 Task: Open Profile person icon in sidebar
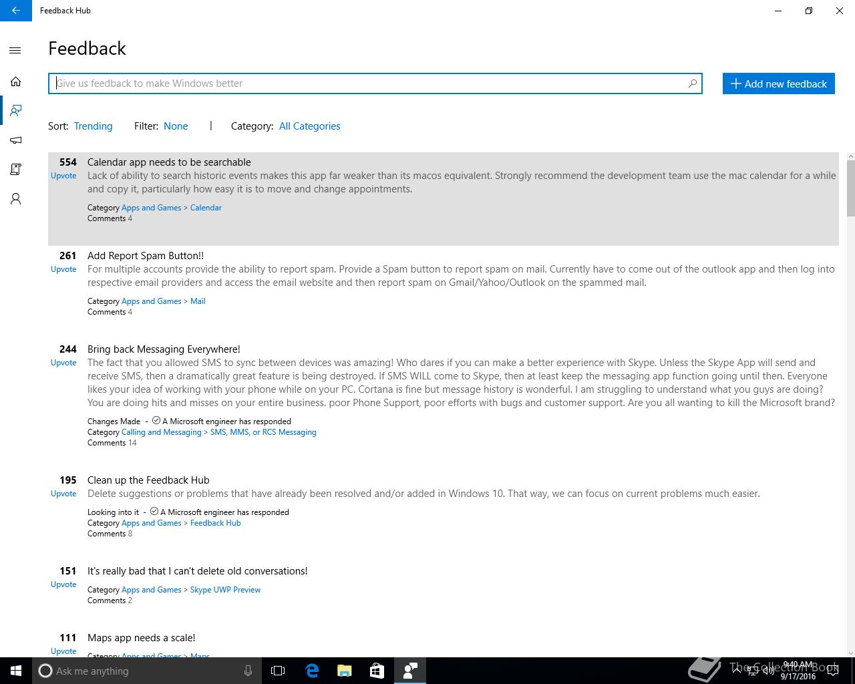(15, 199)
